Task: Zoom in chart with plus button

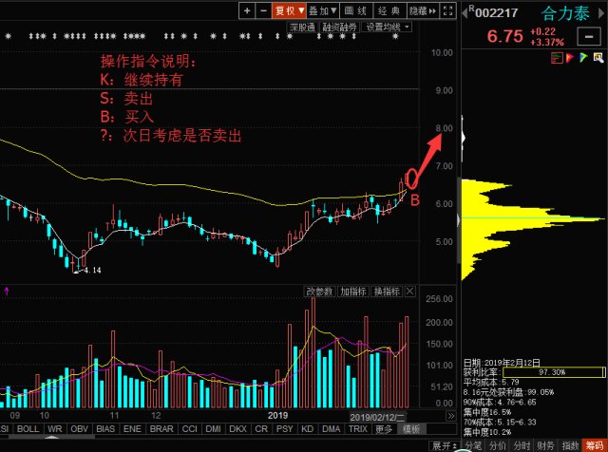Action: click(x=247, y=10)
